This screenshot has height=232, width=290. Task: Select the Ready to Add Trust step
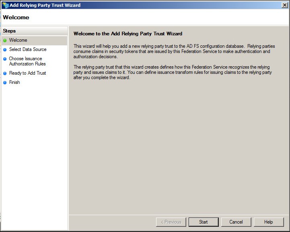28,73
